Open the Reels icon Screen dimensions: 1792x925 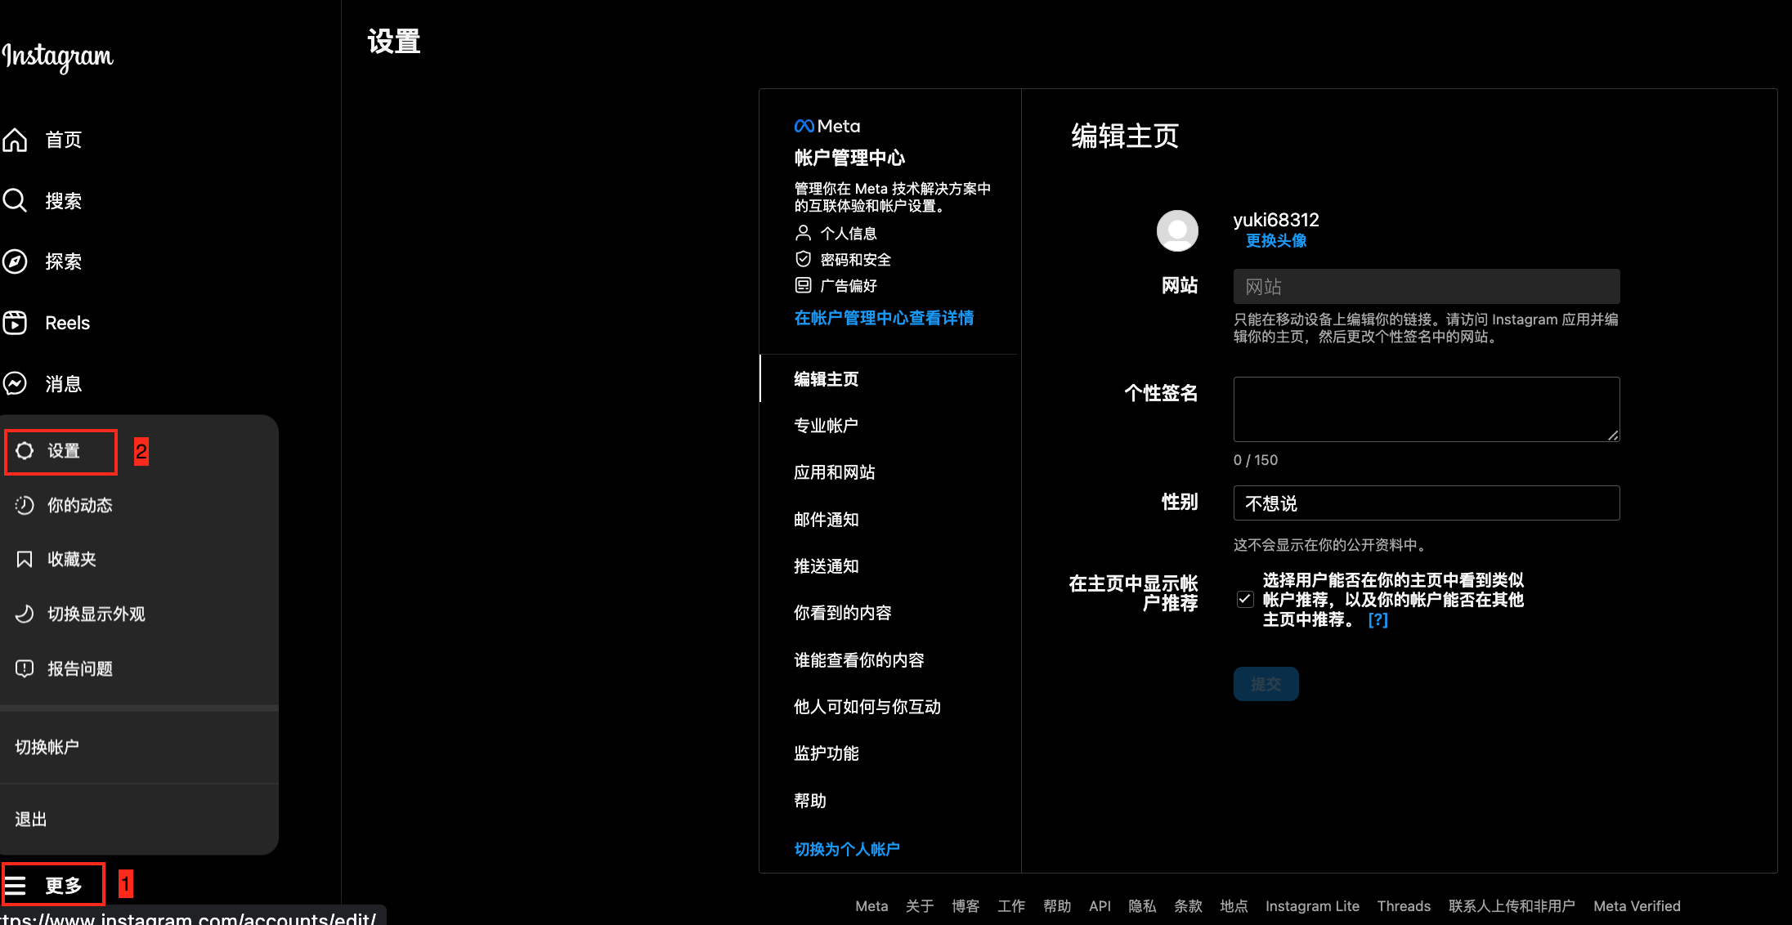pos(15,323)
